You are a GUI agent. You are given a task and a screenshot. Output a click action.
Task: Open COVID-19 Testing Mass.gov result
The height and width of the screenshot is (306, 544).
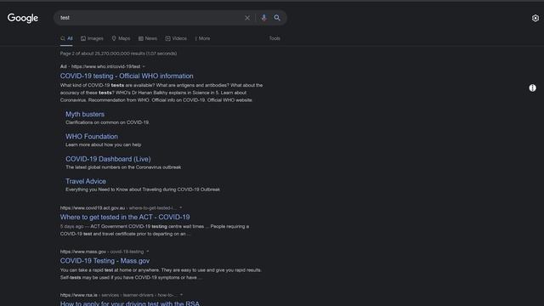click(x=105, y=261)
